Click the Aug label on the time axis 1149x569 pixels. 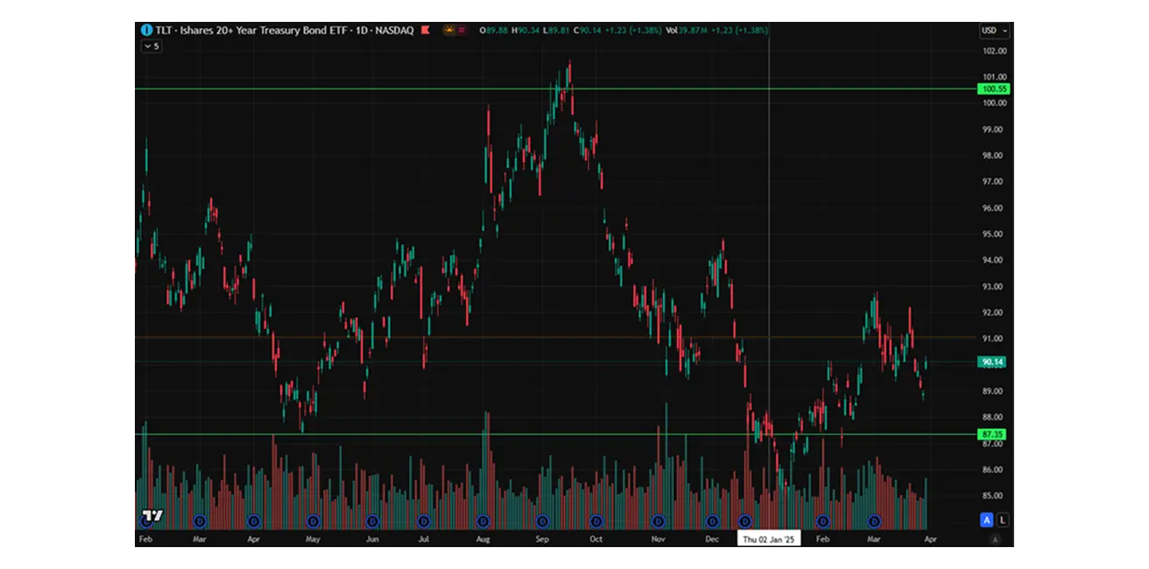483,540
